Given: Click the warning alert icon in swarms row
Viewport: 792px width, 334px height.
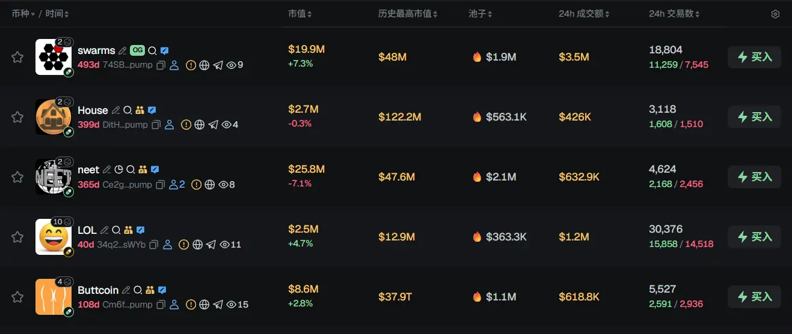Looking at the screenshot, I should pyautogui.click(x=191, y=65).
